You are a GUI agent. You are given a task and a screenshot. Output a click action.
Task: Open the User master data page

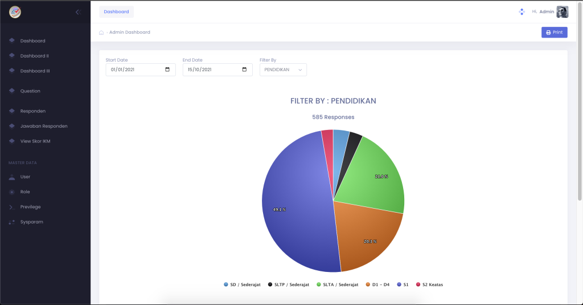click(x=25, y=177)
